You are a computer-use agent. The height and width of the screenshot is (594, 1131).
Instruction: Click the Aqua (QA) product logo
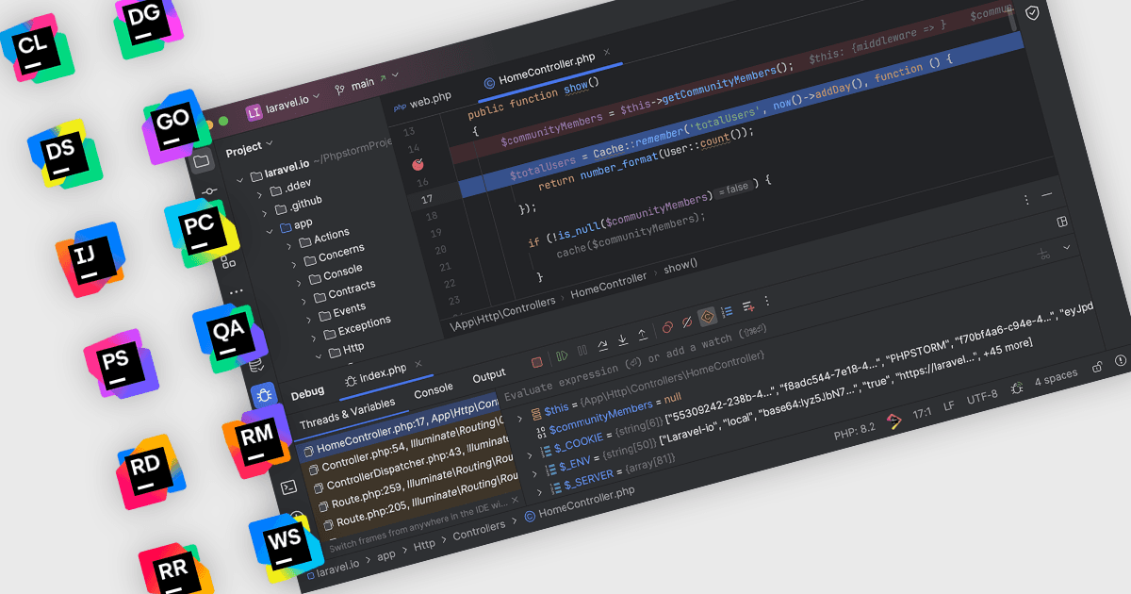231,337
